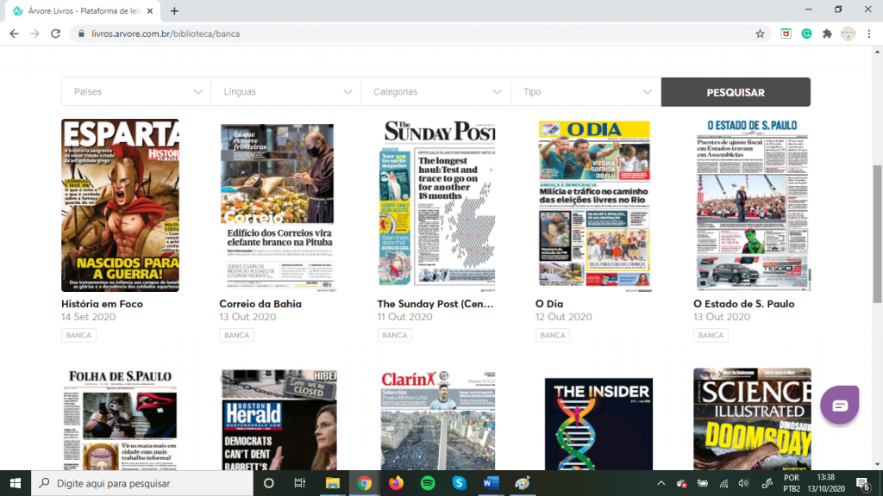Viewport: 883px width, 496px height.
Task: Open Firefox from the taskbar
Action: pos(396,483)
